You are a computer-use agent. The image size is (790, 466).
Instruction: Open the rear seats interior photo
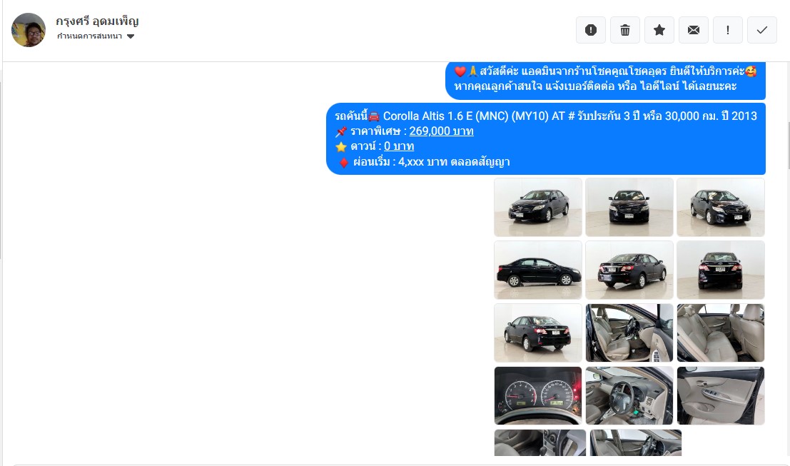pyautogui.click(x=721, y=333)
